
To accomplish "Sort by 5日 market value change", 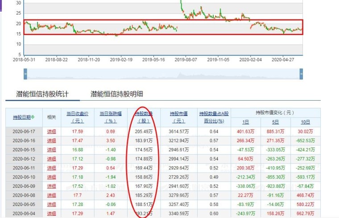I will coord(276,122).
